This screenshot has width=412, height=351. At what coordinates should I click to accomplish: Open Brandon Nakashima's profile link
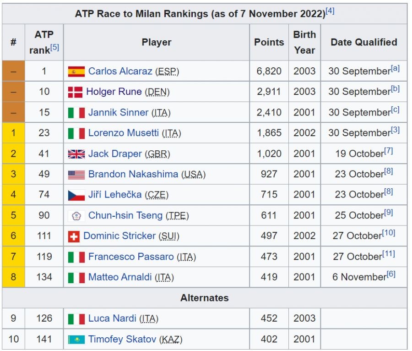(133, 174)
